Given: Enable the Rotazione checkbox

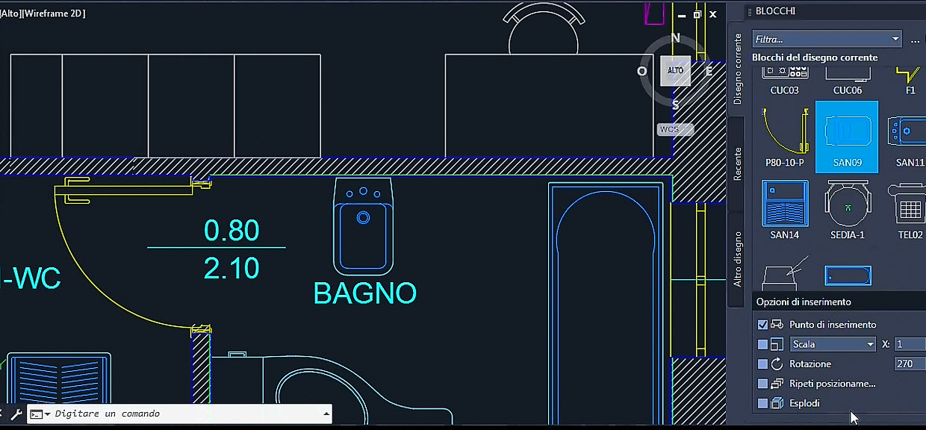Looking at the screenshot, I should click(762, 364).
